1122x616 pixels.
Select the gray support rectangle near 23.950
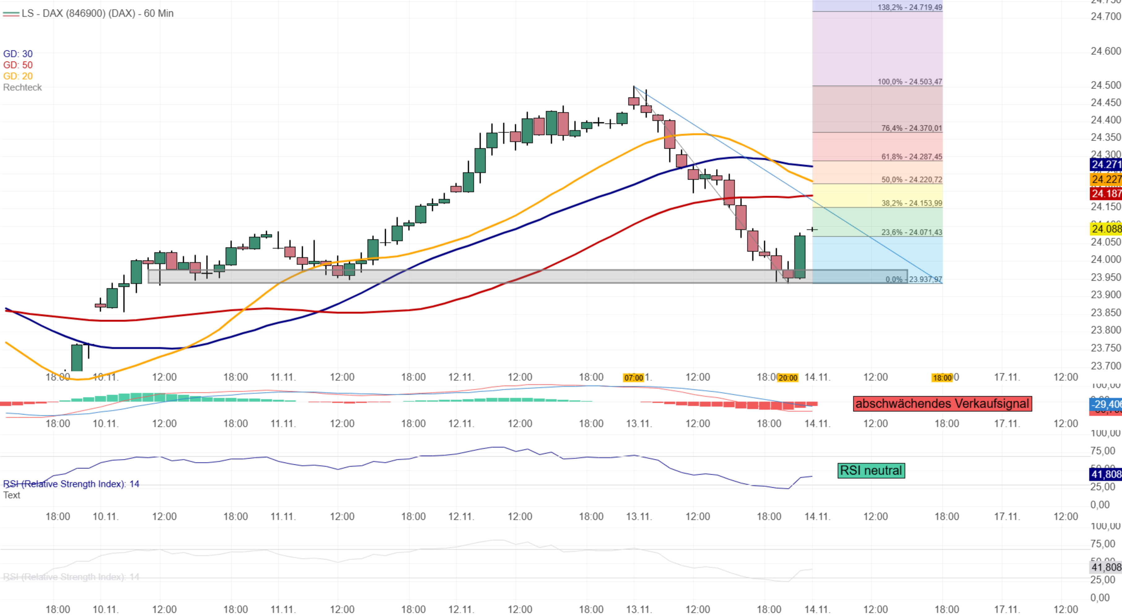pos(436,276)
